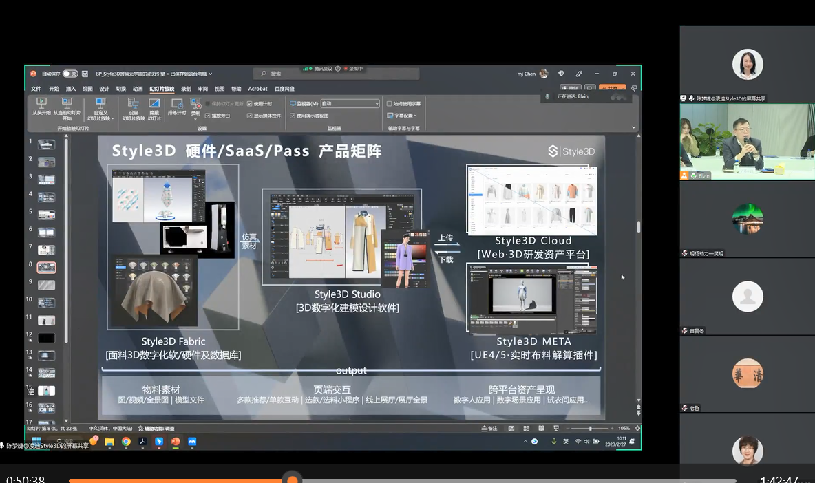Viewport: 815px width, 483px height.
Task: Open PowerPoint icon on taskbar
Action: pyautogui.click(x=176, y=442)
